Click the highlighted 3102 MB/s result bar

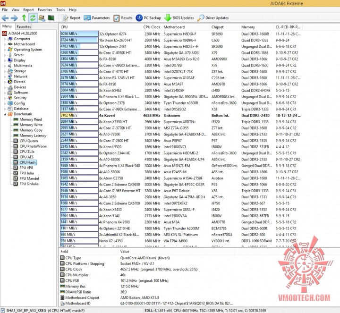coord(79,115)
